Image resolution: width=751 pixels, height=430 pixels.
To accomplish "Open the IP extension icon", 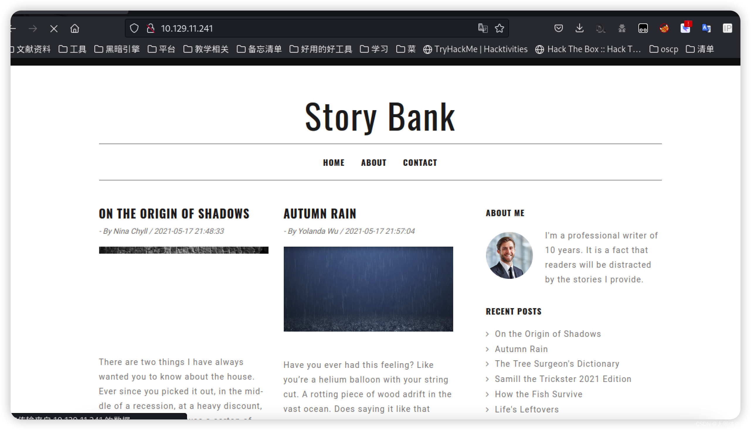I will coord(727,28).
